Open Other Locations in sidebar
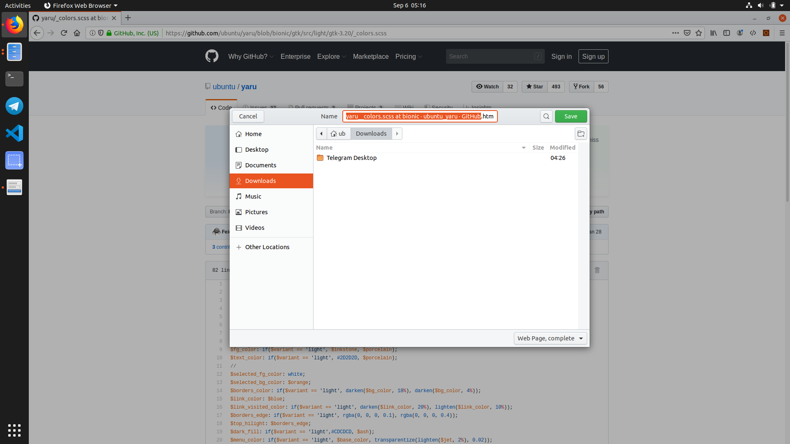This screenshot has width=790, height=444. pyautogui.click(x=267, y=247)
